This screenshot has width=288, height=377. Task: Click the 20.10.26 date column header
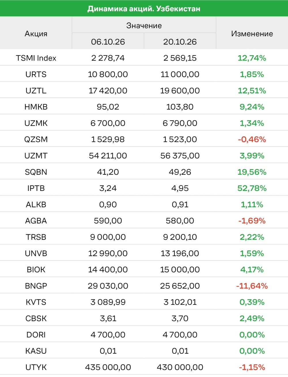tap(180, 42)
